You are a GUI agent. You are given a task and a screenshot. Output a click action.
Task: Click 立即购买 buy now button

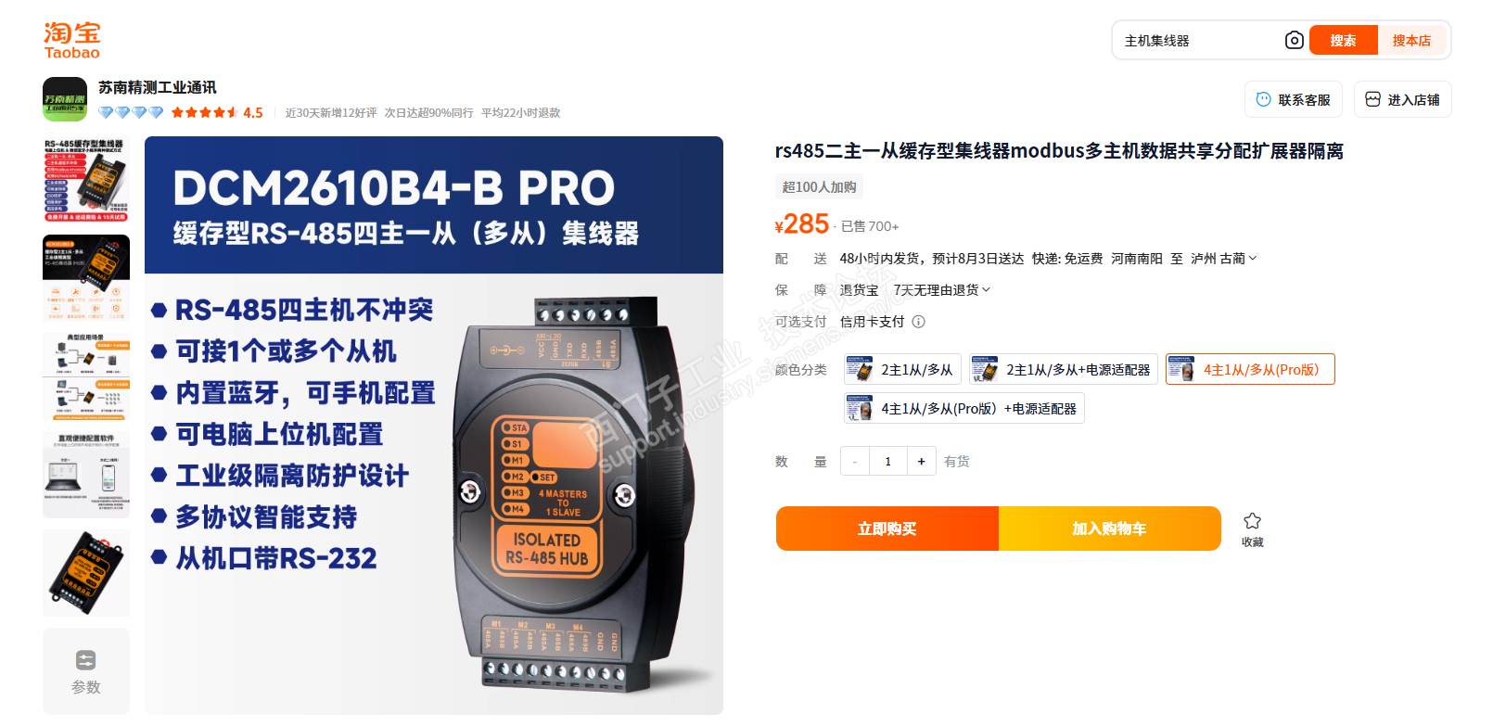tap(887, 529)
